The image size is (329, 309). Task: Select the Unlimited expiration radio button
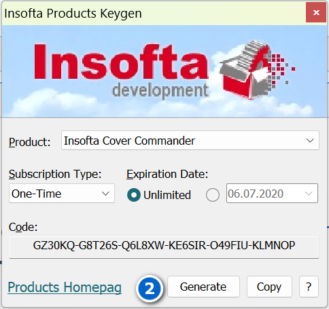(134, 195)
